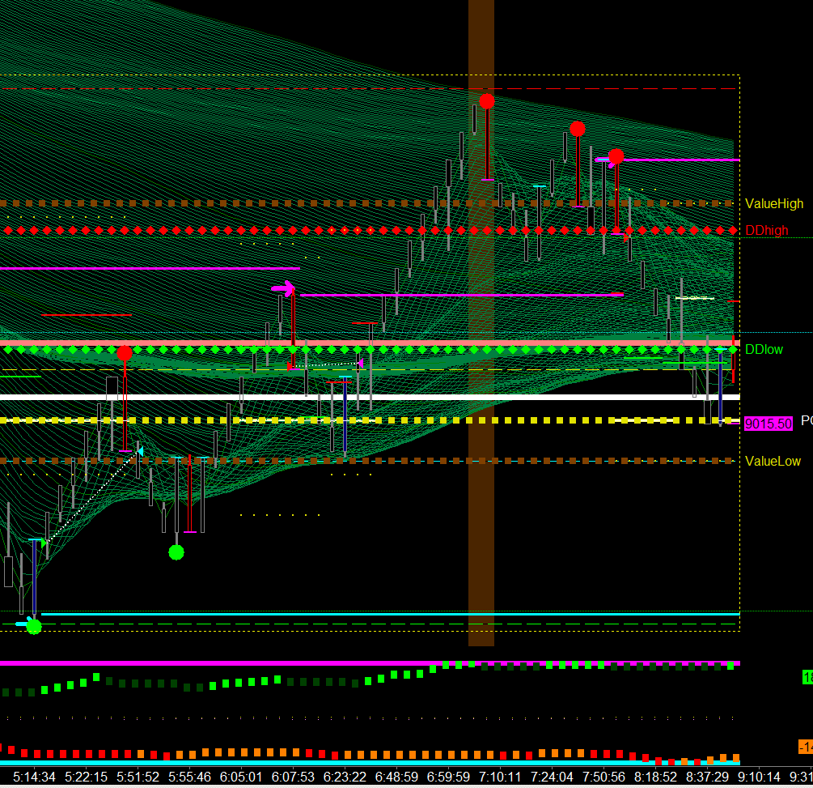
Task: Click the cyan triangle at the dotted trendline's end
Action: coord(140,451)
